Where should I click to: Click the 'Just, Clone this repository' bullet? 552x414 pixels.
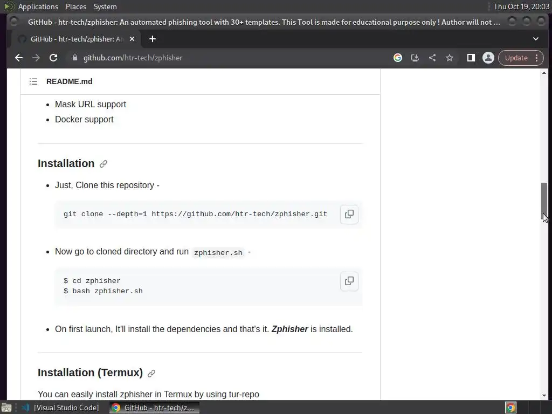[107, 185]
